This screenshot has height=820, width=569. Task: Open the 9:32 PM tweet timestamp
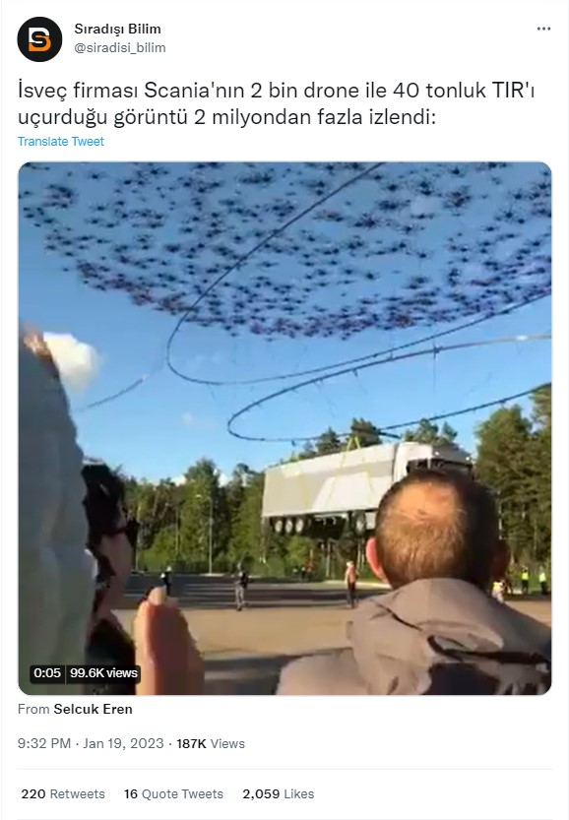[x=44, y=743]
